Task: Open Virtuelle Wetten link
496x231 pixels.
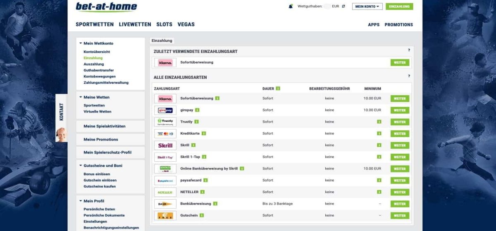Action: [x=98, y=111]
